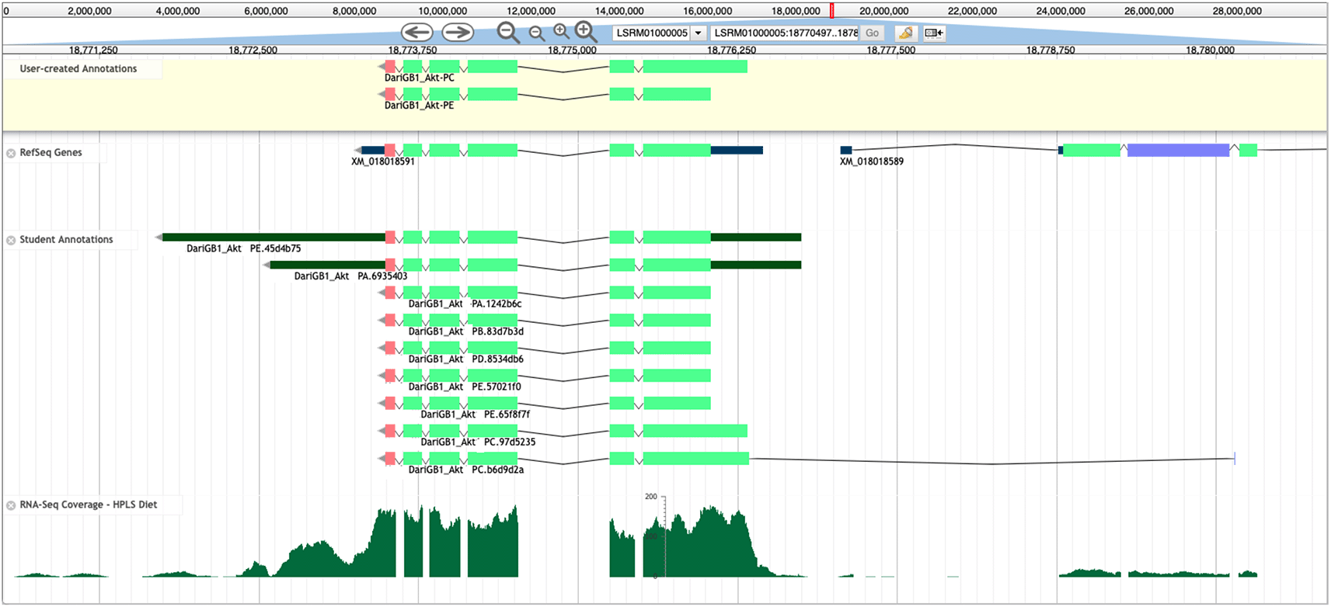
Task: Select student annotation PA.1242b6c
Action: tap(465, 304)
